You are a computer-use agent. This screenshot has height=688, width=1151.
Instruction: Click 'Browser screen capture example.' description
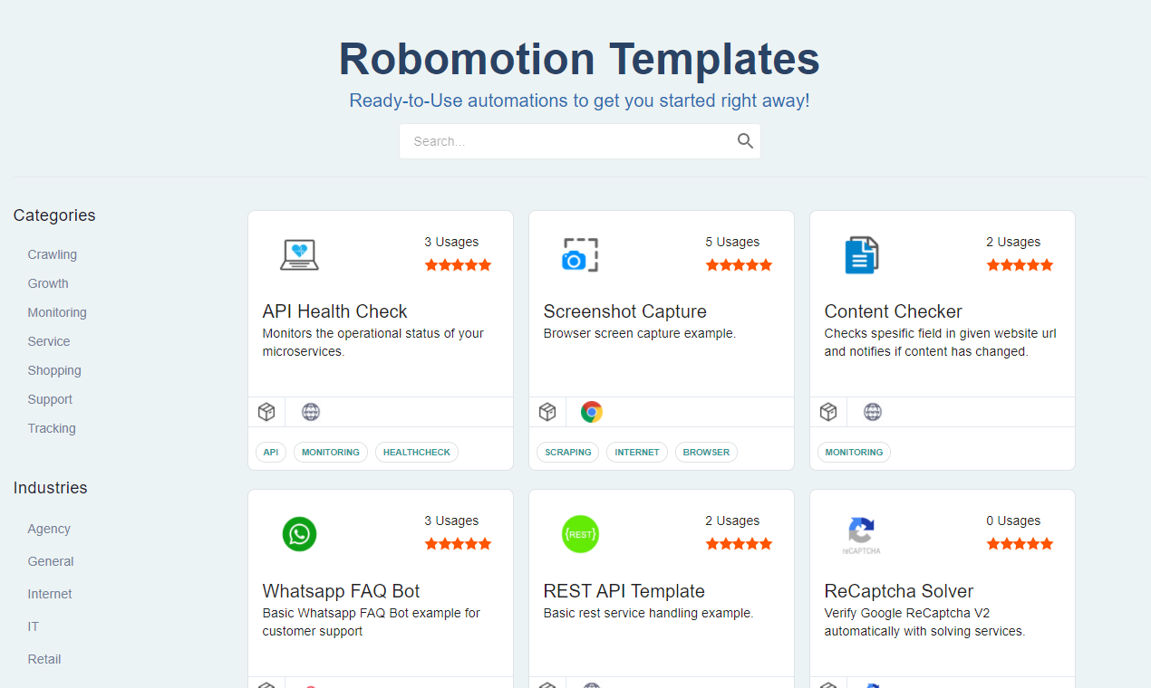tap(640, 333)
